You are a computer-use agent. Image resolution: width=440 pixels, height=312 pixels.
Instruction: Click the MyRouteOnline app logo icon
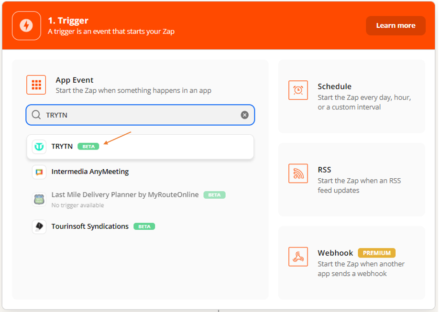[x=39, y=199]
